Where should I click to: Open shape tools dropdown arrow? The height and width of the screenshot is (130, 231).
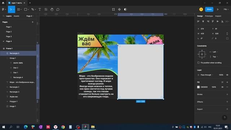pos(28,9)
